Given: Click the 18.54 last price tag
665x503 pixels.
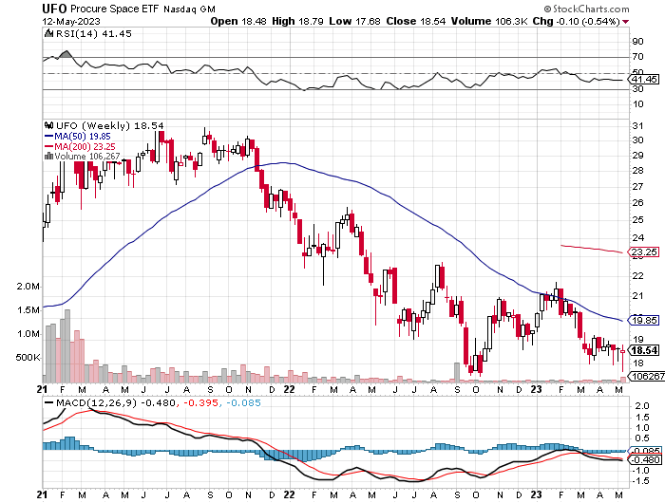Looking at the screenshot, I should pyautogui.click(x=643, y=350).
